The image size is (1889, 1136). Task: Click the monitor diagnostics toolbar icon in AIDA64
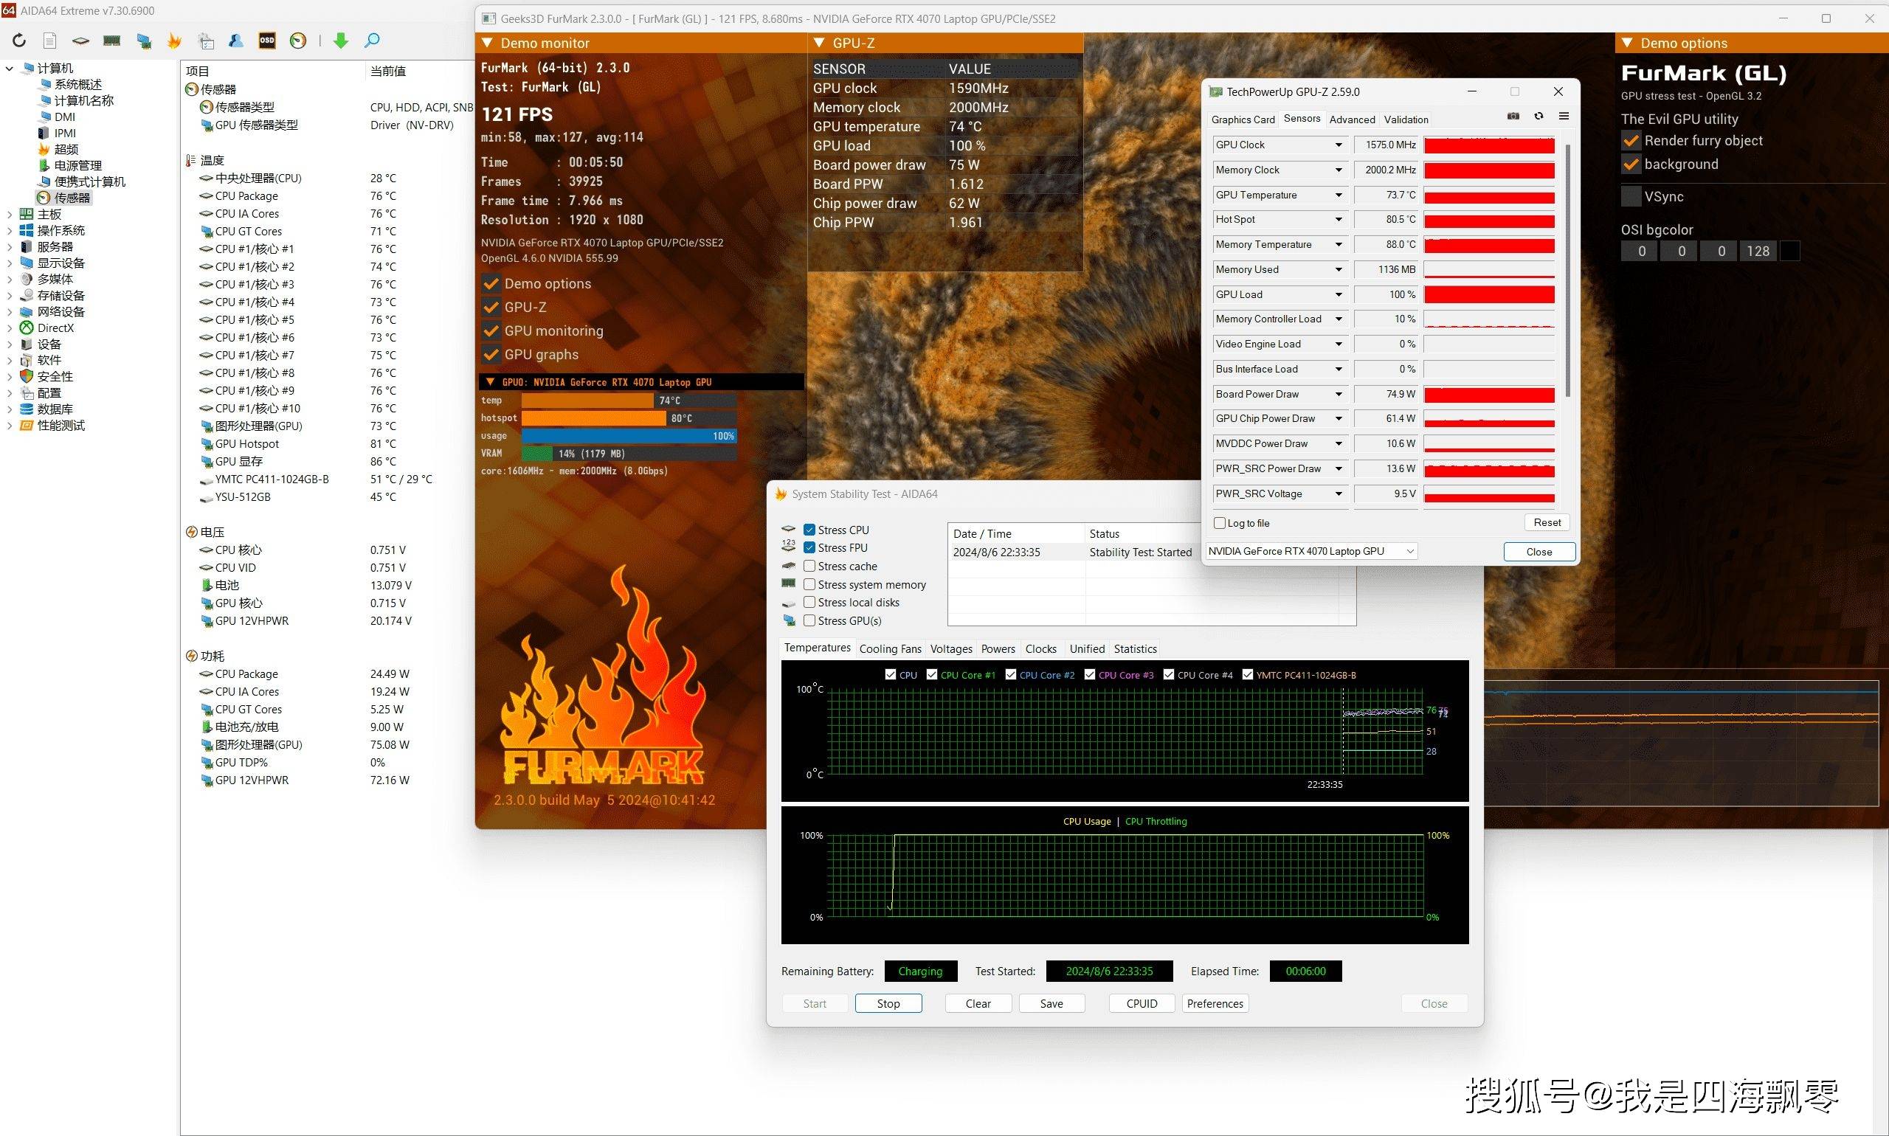click(143, 41)
